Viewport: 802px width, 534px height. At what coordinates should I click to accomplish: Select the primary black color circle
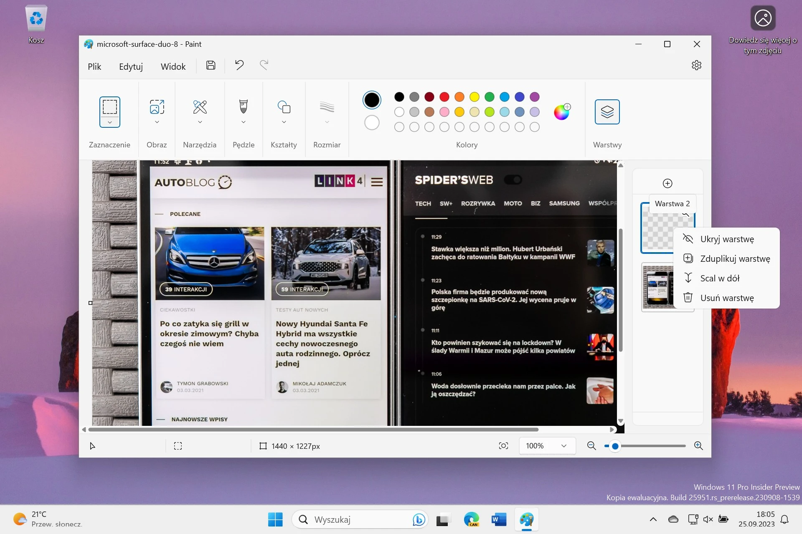(x=372, y=100)
